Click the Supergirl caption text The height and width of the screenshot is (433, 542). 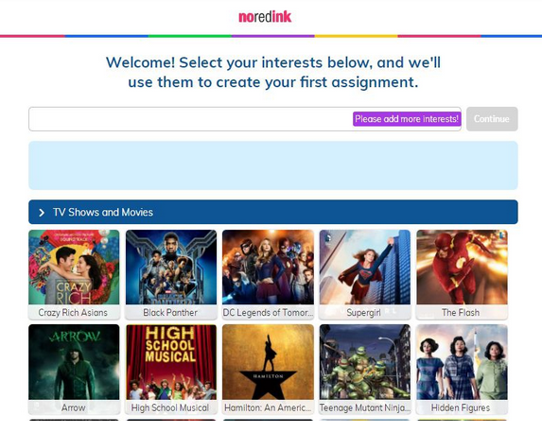coord(363,312)
